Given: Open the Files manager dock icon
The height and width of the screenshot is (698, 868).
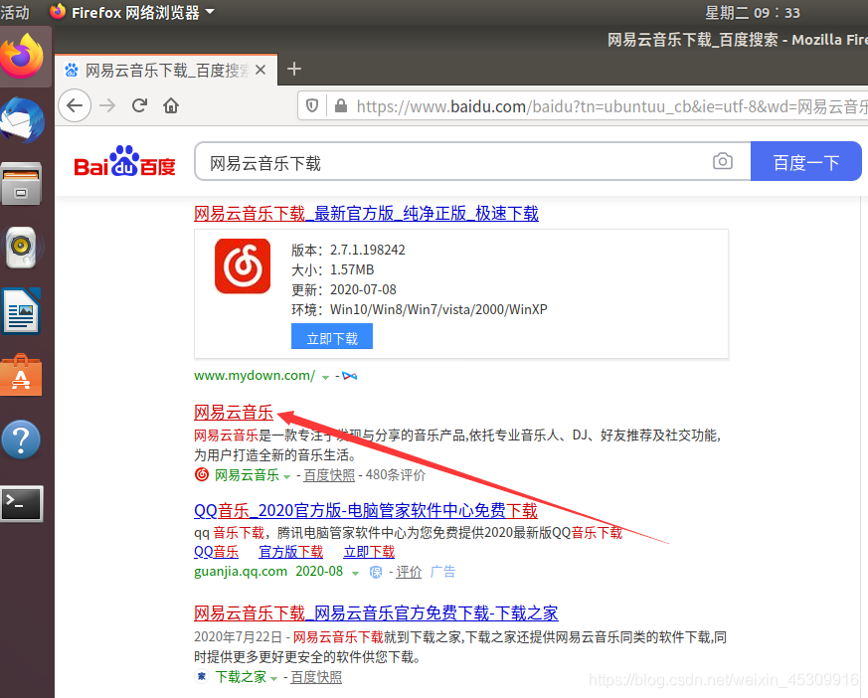Looking at the screenshot, I should tap(21, 184).
